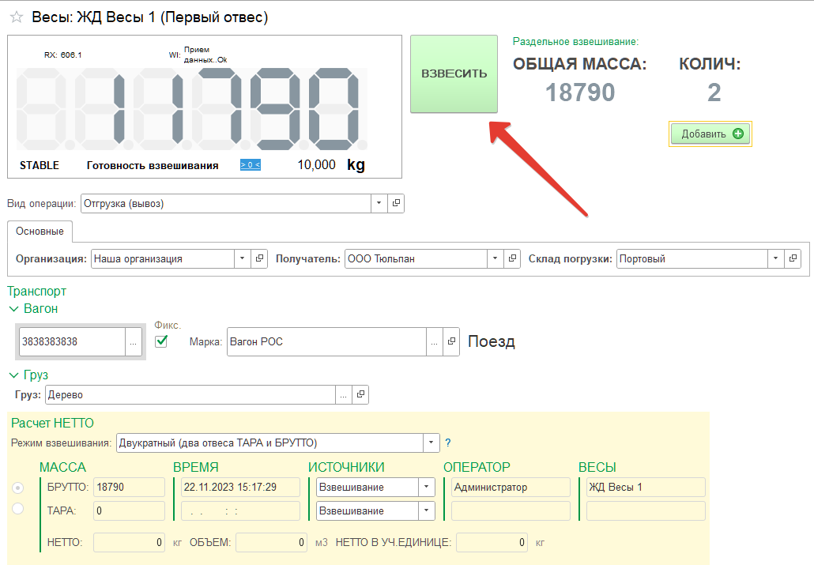814x565 pixels.
Task: Click the wagon number ellipsis select button
Action: coord(134,342)
